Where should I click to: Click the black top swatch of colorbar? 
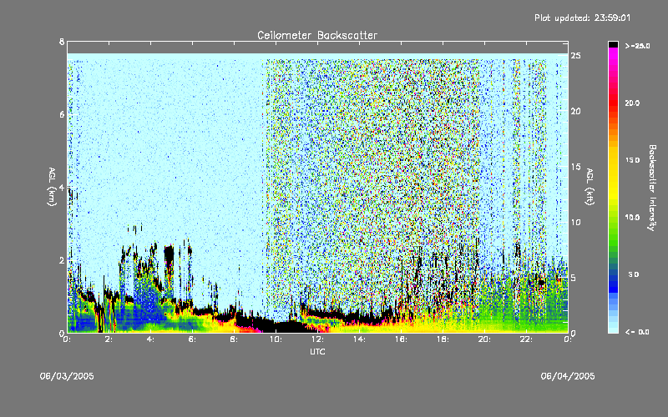(613, 44)
